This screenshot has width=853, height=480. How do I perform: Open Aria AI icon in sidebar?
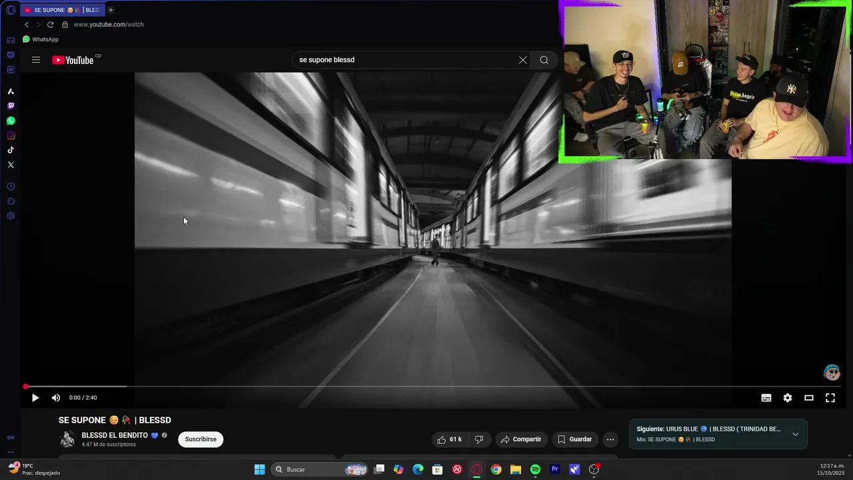click(x=11, y=91)
